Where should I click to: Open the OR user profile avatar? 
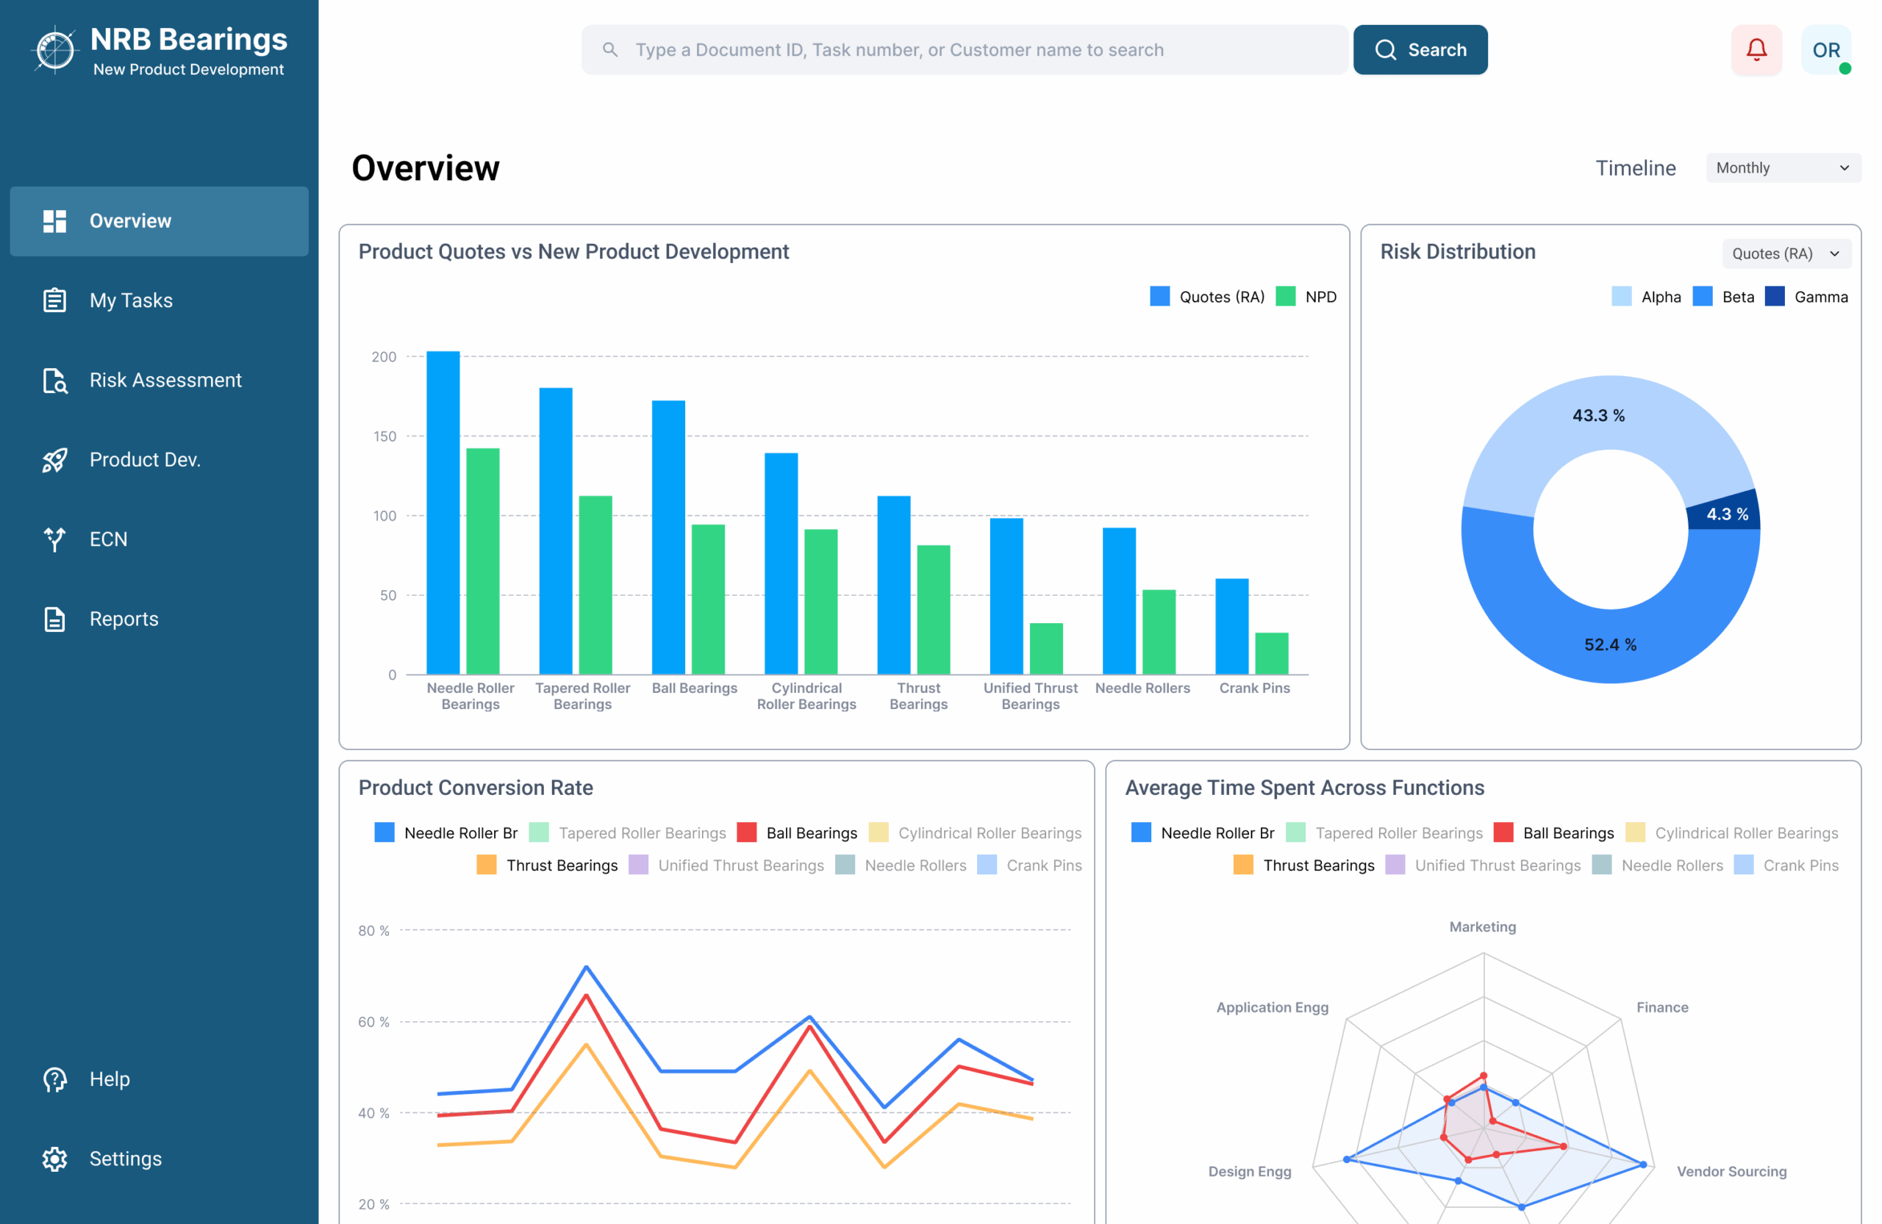tap(1826, 50)
